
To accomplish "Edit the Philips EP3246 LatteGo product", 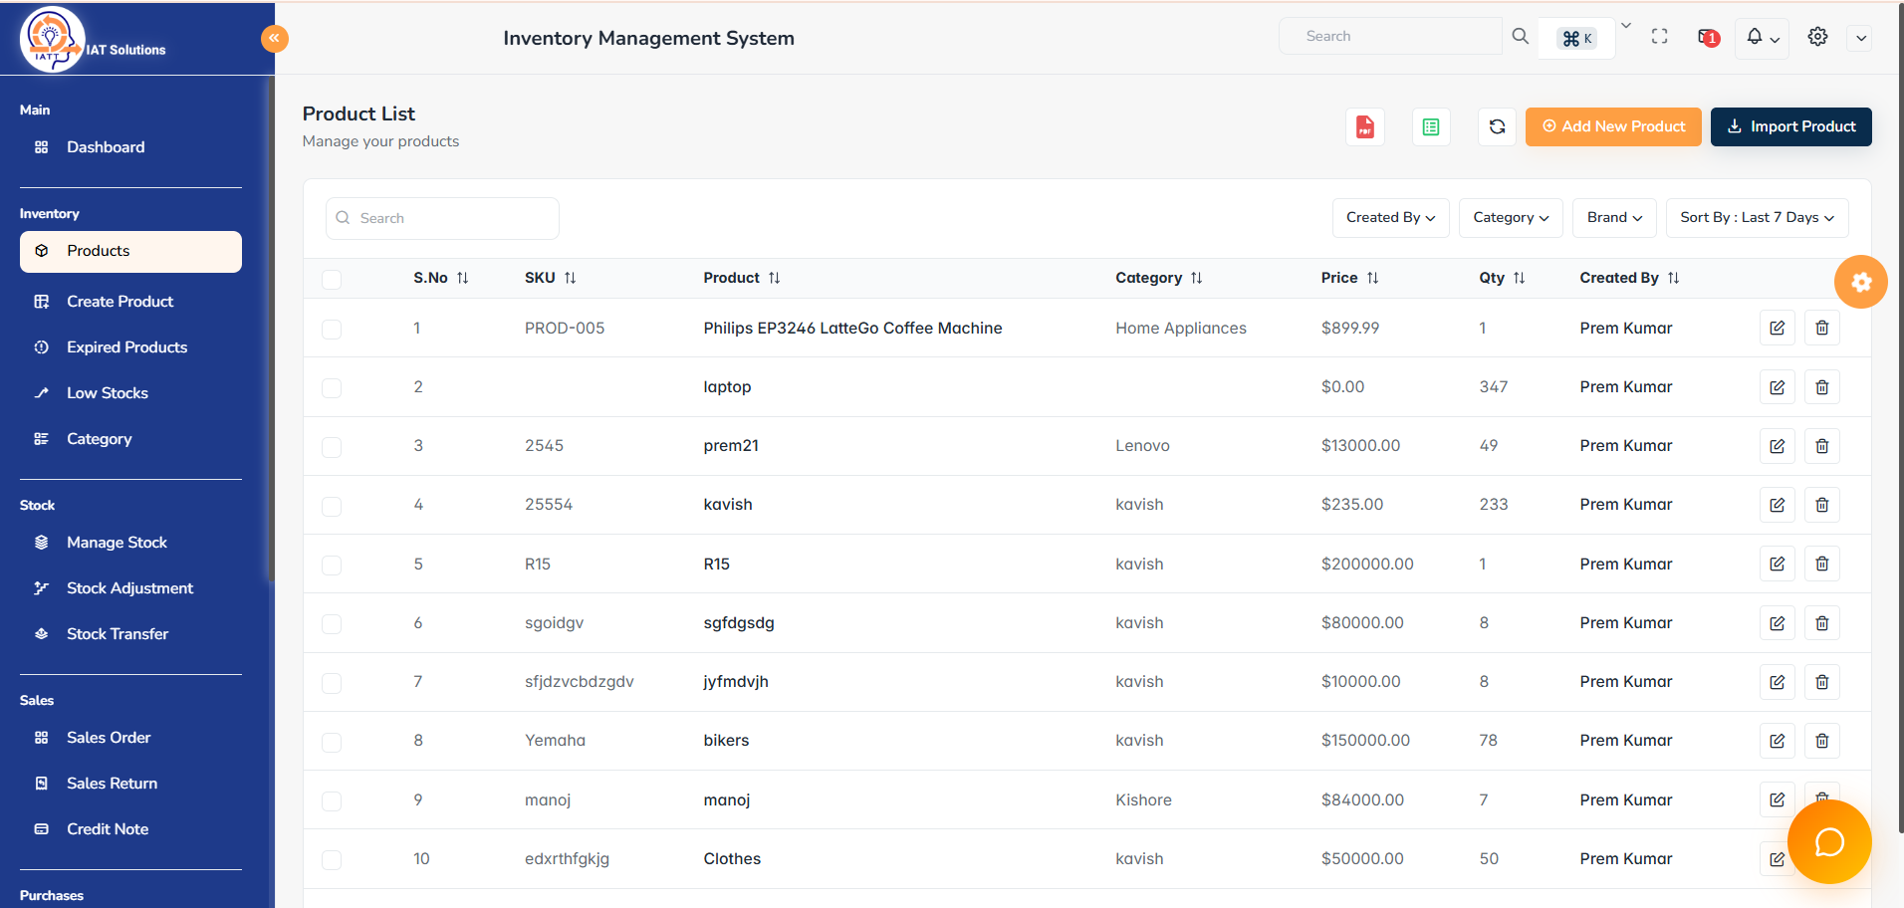I will (1777, 329).
